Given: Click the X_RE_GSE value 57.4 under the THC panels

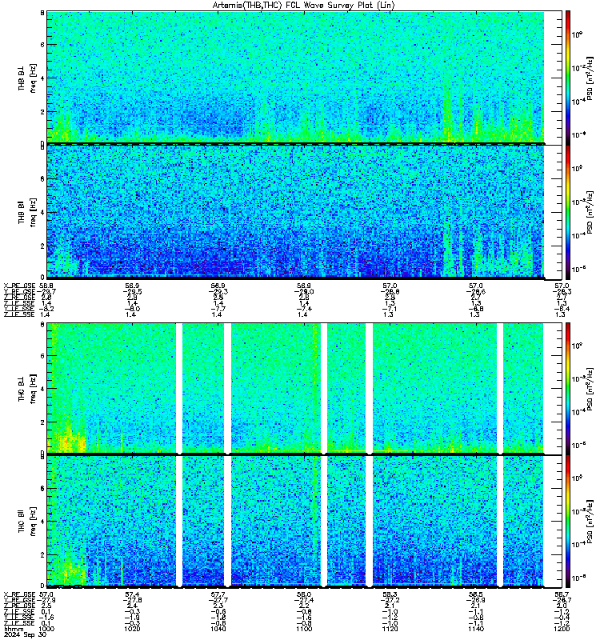Looking at the screenshot, I should point(132,594).
